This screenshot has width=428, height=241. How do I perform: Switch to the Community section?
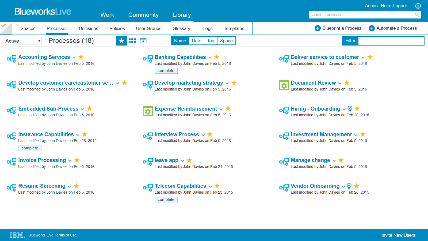pyautogui.click(x=143, y=15)
